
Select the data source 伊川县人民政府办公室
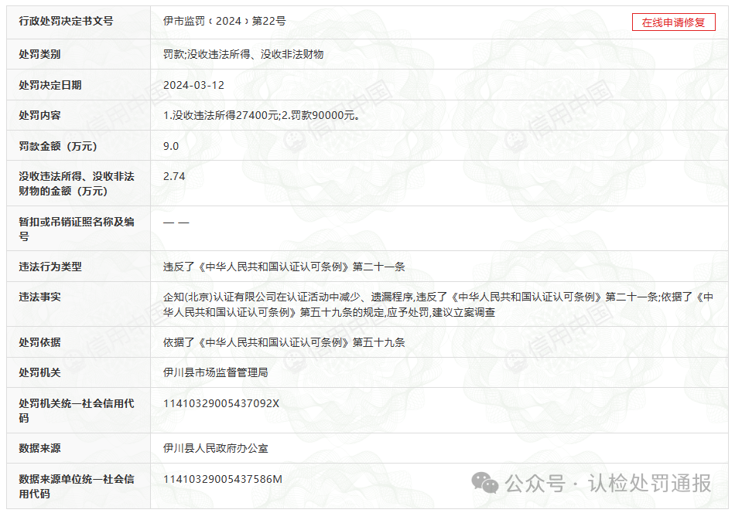coord(216,448)
